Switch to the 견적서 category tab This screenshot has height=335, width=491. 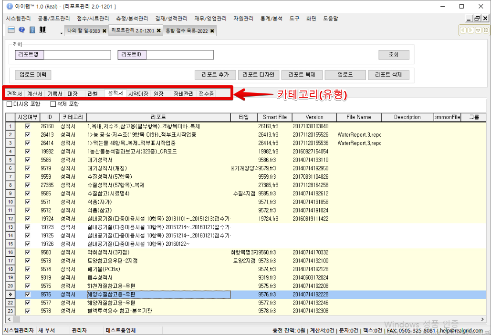[14, 93]
